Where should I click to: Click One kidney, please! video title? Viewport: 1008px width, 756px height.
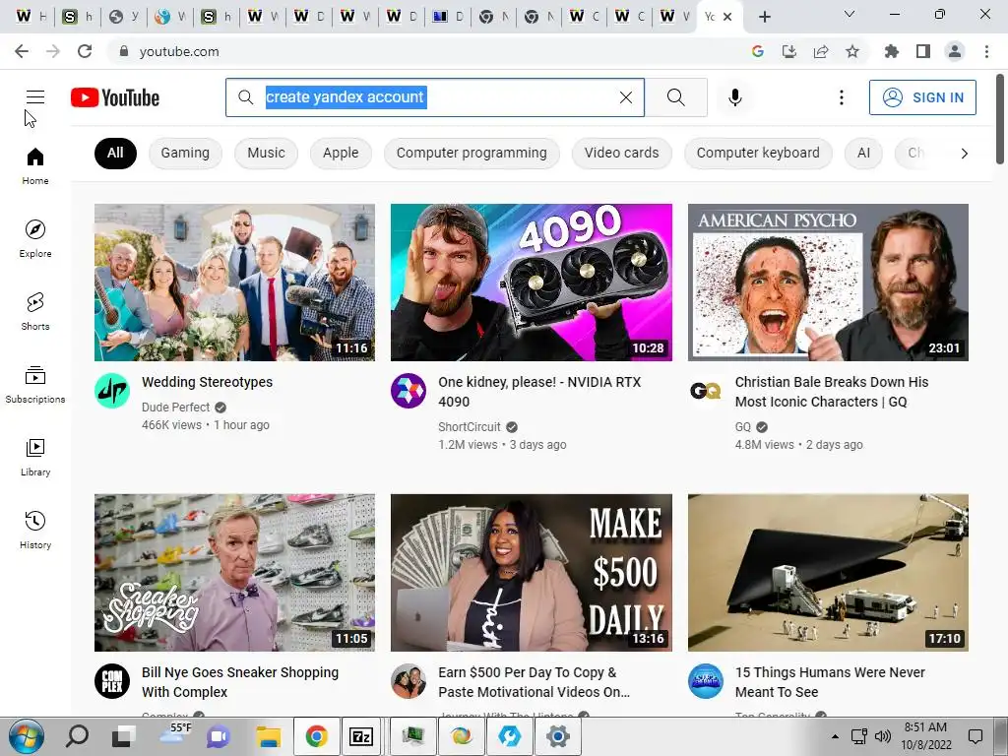pyautogui.click(x=539, y=392)
